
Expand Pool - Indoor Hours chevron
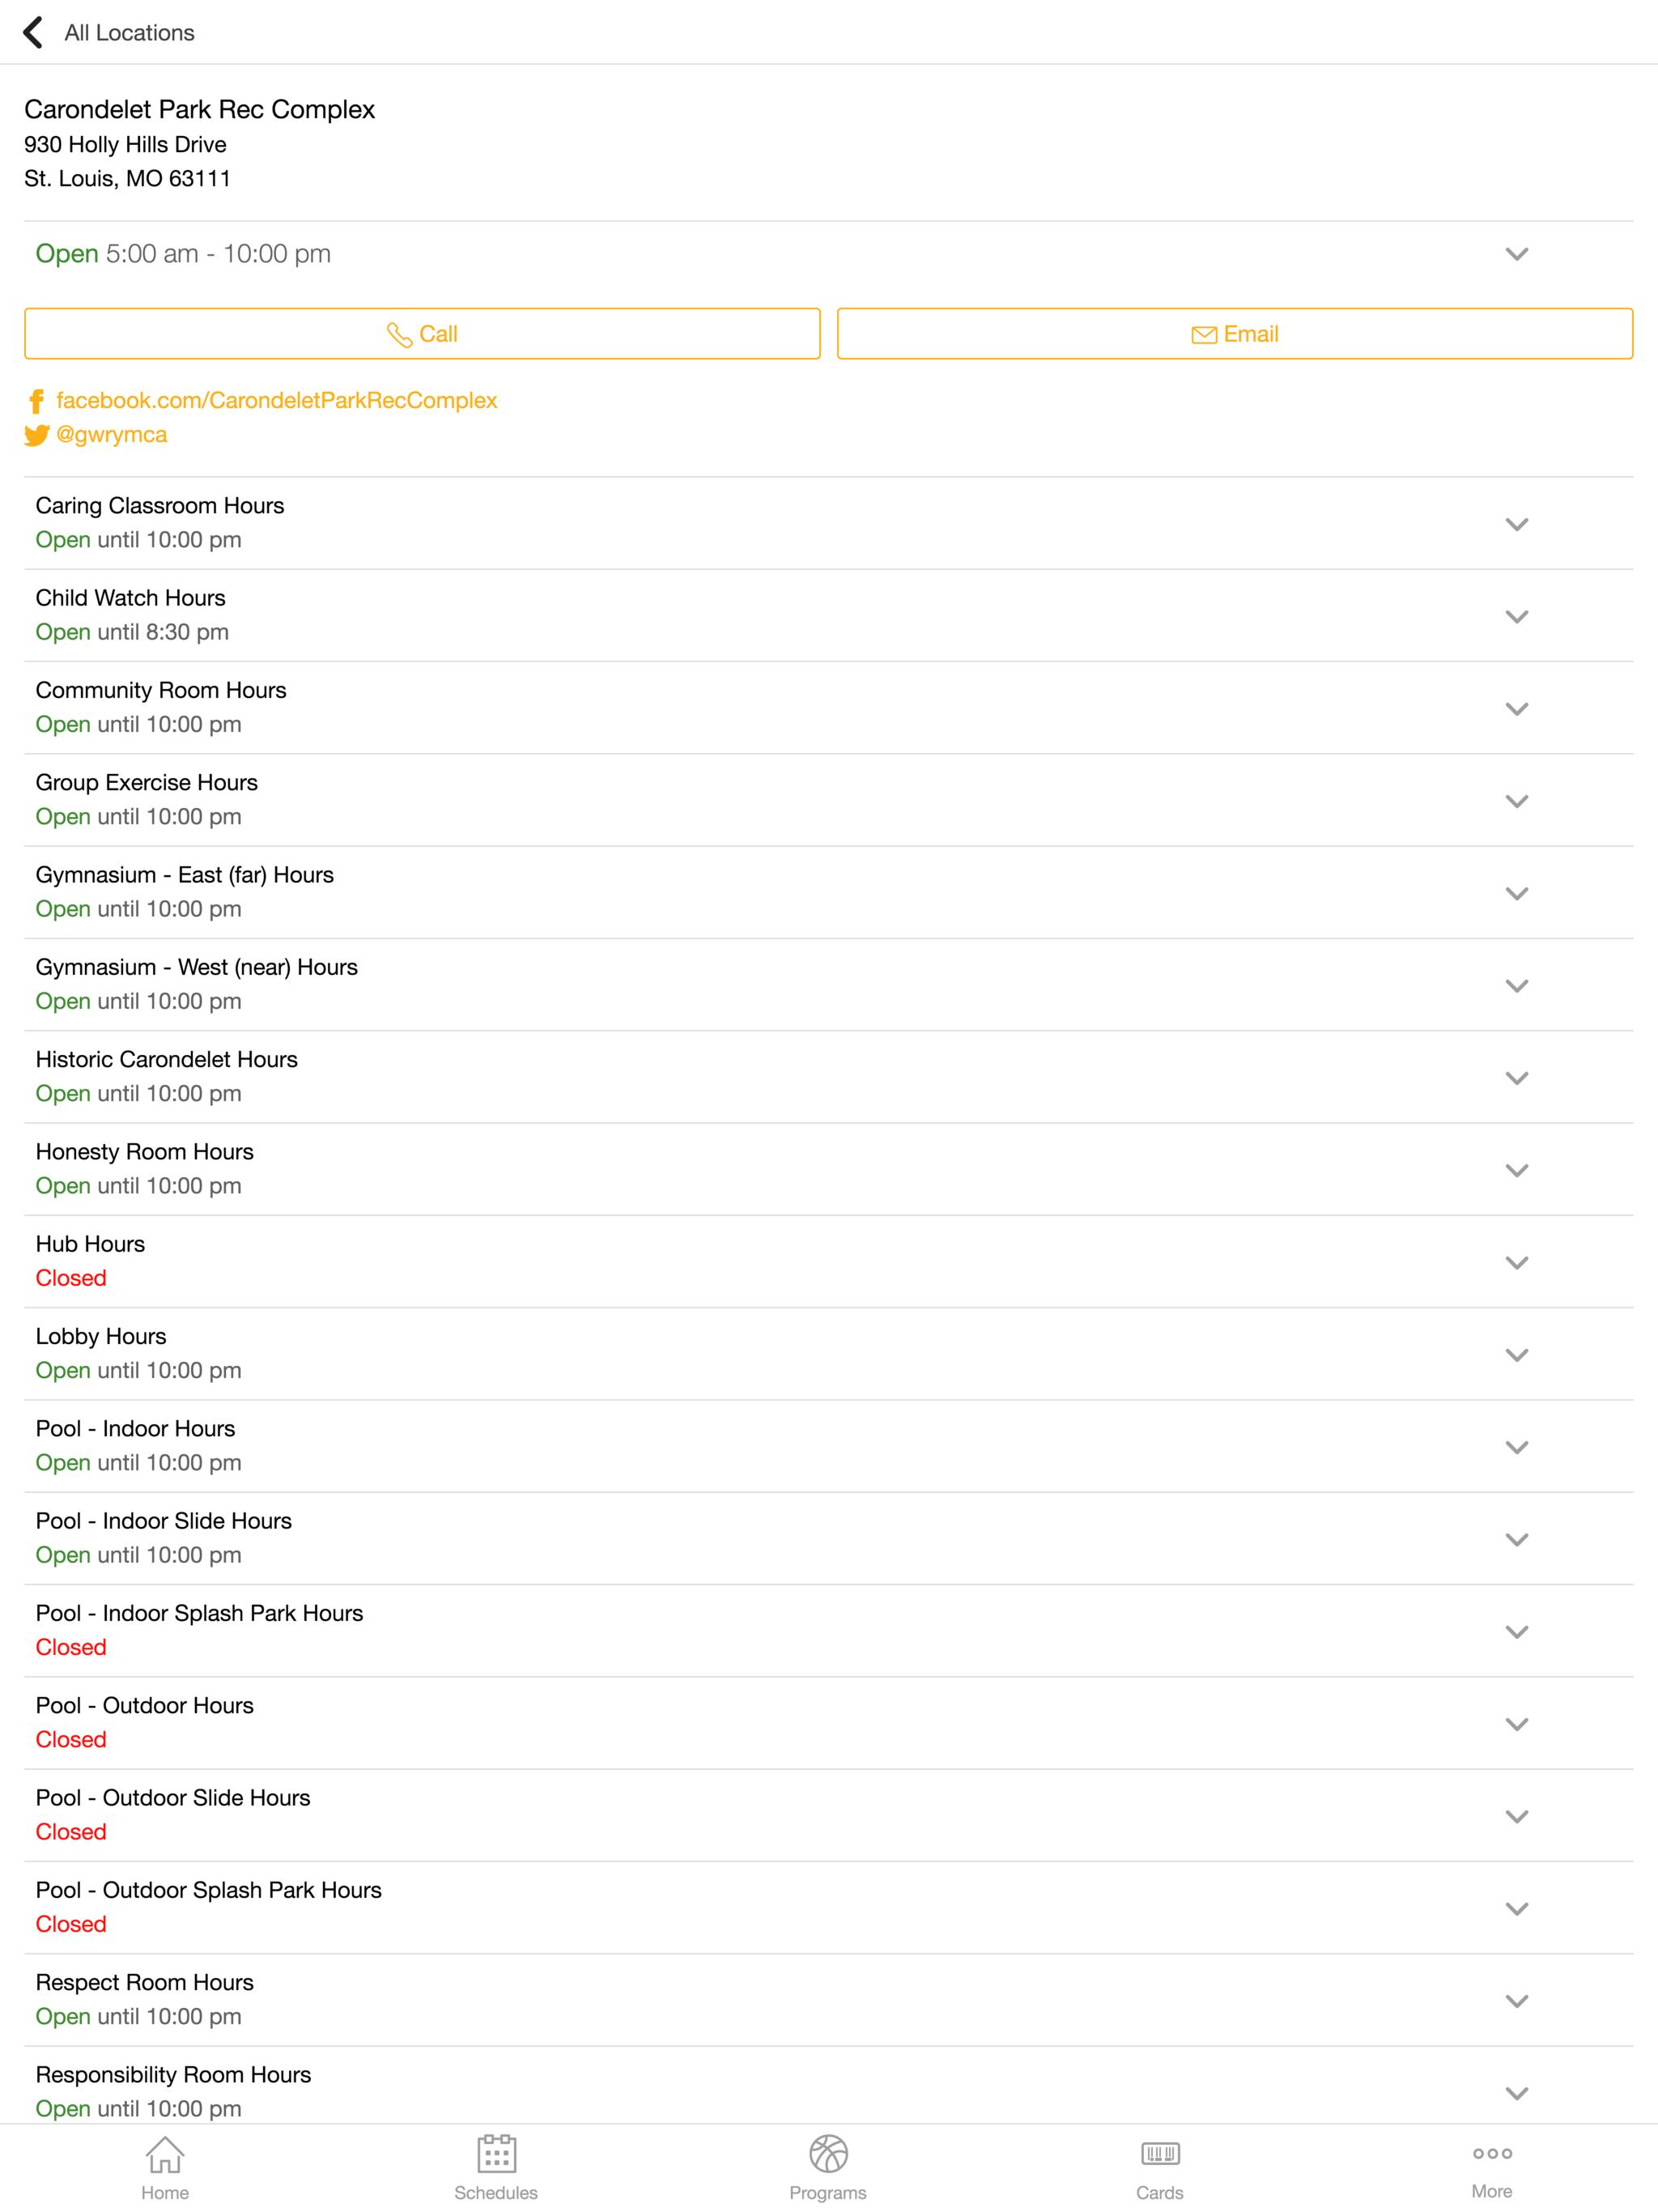[x=1517, y=1447]
